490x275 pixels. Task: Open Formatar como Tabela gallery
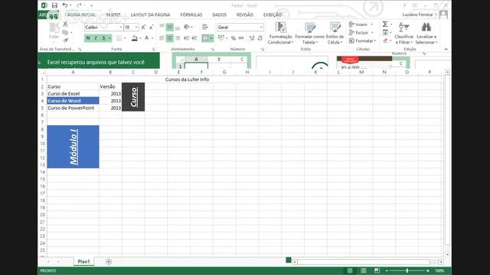(x=309, y=33)
